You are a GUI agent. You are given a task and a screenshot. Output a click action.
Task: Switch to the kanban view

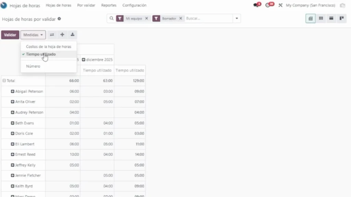click(x=341, y=18)
